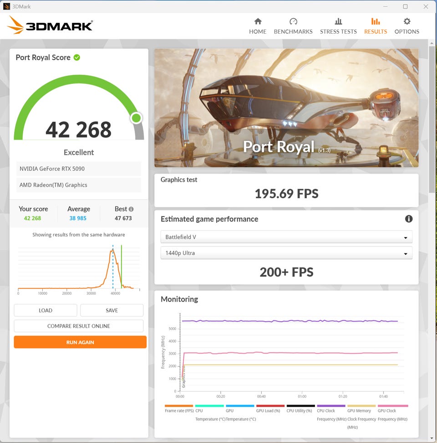437x443 pixels.
Task: Click the Estimated game performance info icon
Action: [x=408, y=219]
